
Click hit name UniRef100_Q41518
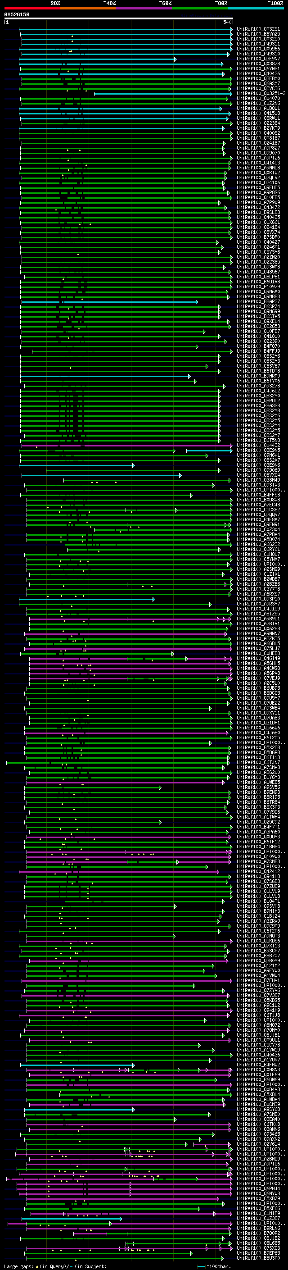(x=258, y=114)
